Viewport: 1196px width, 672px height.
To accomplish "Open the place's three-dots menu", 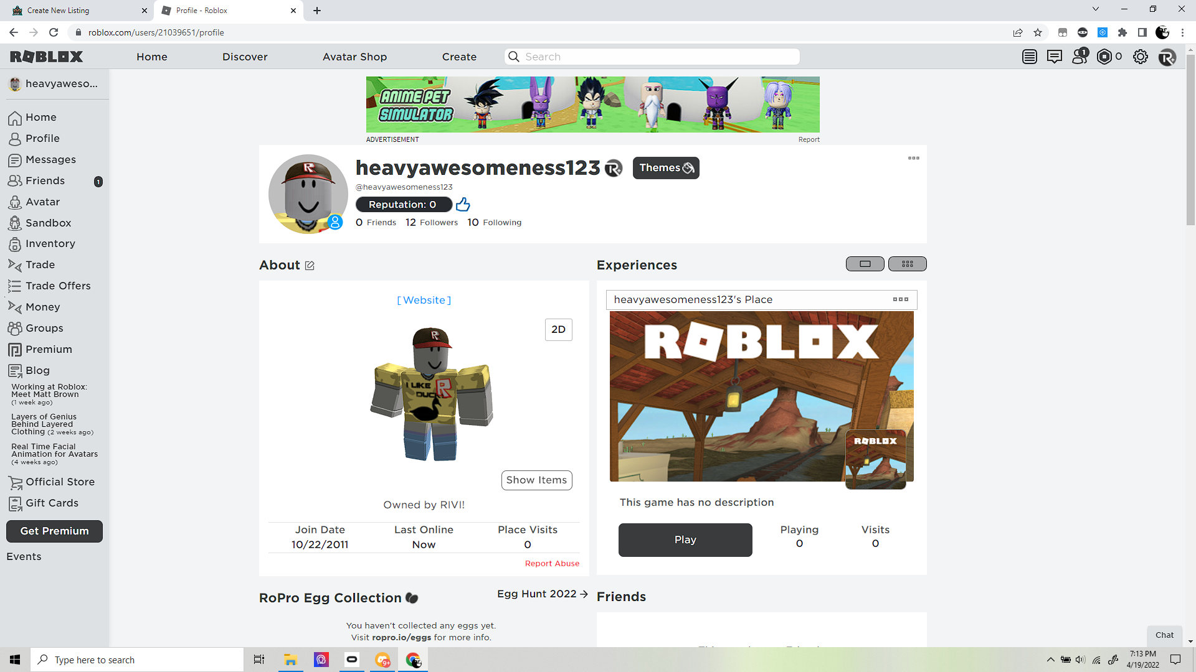I will coord(900,299).
